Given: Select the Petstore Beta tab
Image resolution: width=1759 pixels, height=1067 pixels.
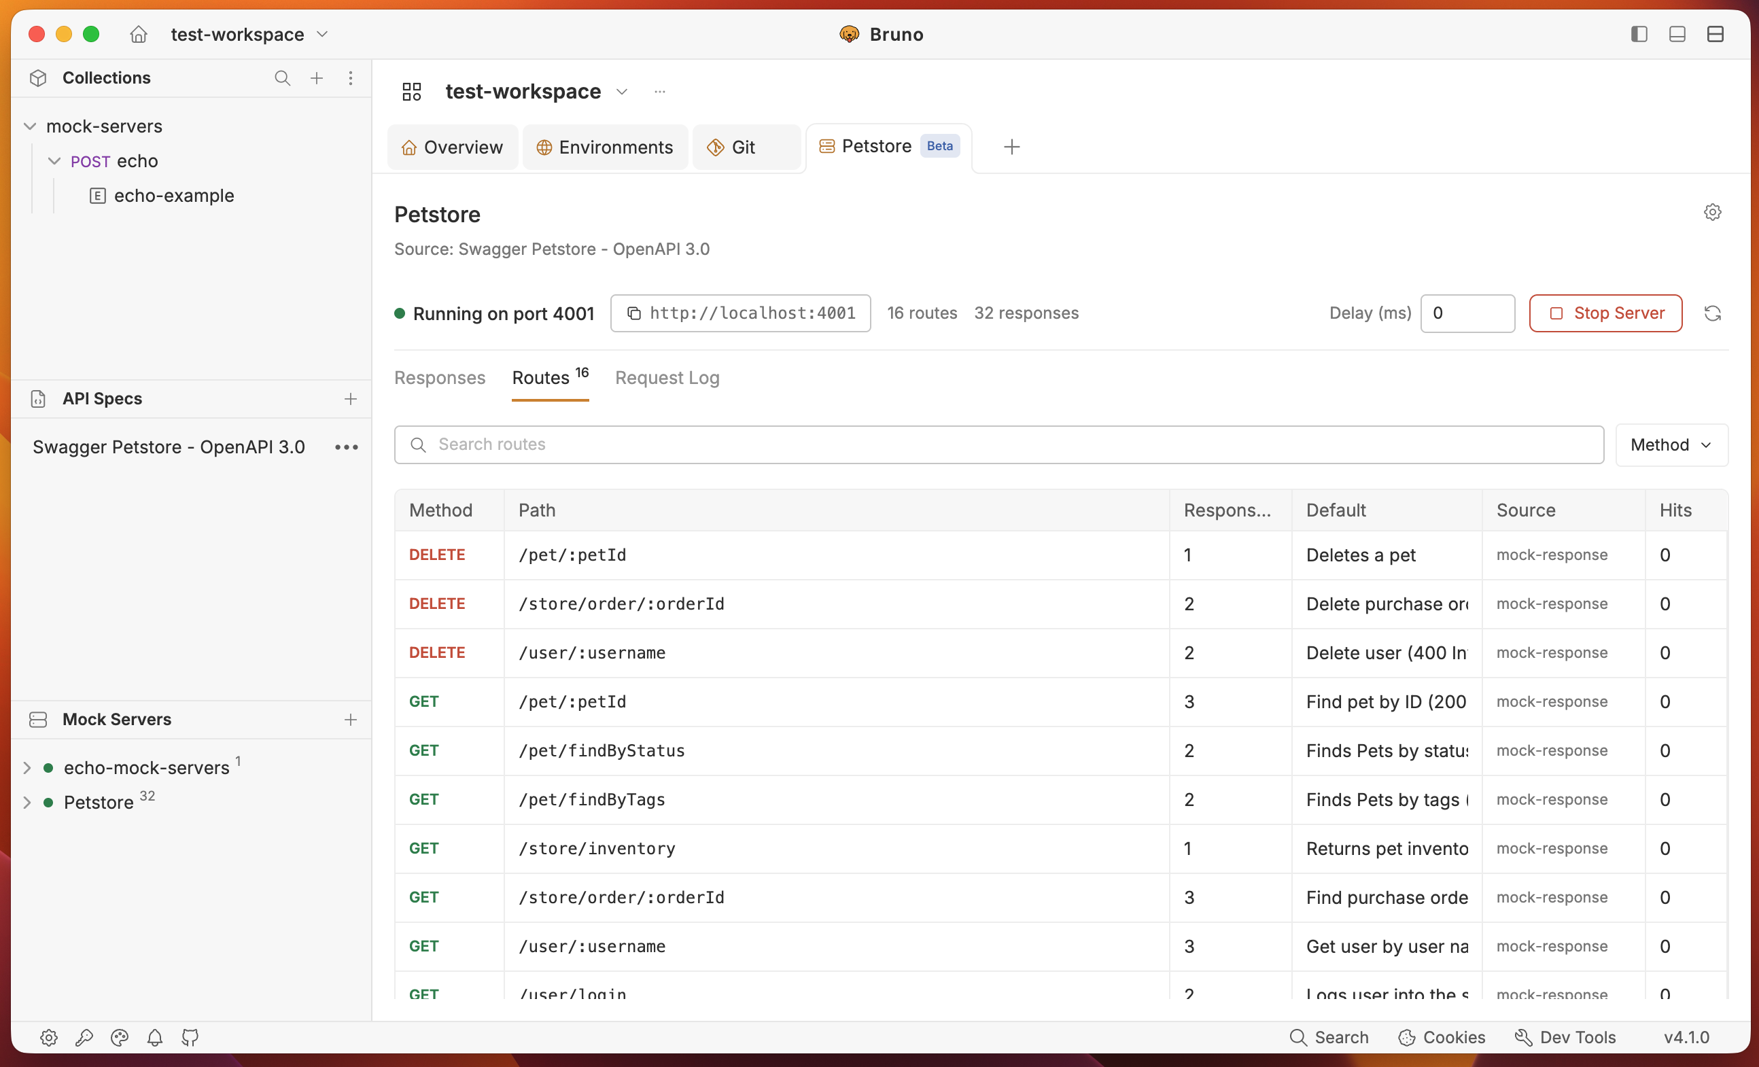Looking at the screenshot, I should point(889,146).
